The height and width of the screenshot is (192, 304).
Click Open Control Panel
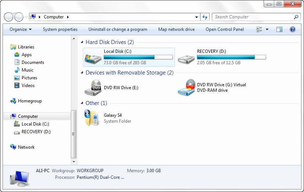point(225,29)
